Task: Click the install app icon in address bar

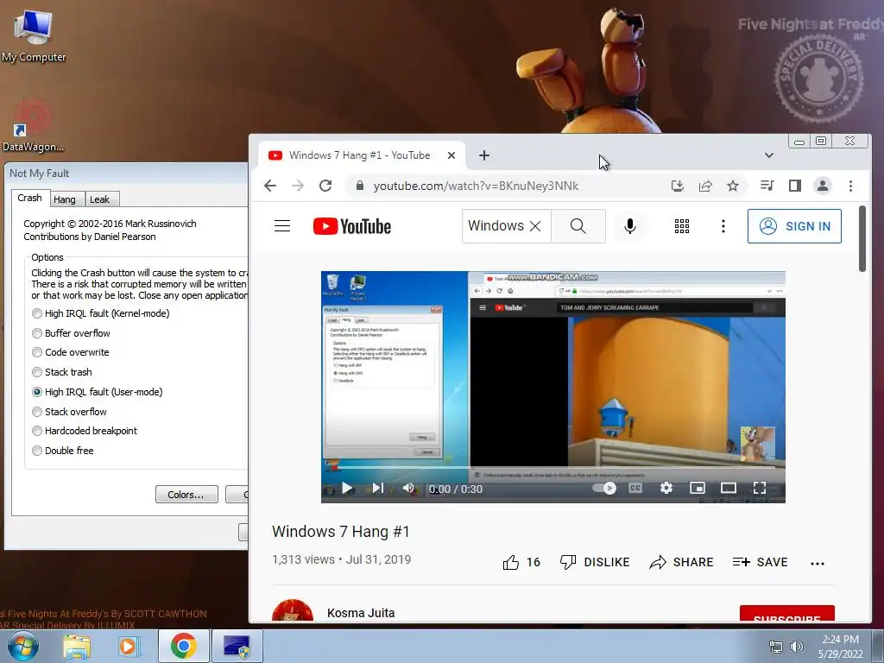Action: tap(677, 186)
